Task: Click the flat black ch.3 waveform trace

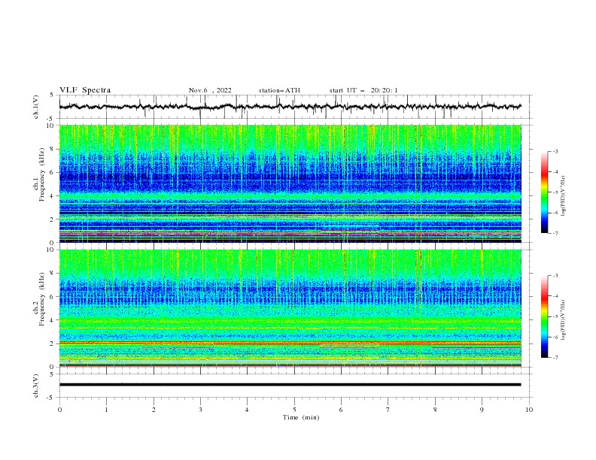Action: click(x=290, y=385)
